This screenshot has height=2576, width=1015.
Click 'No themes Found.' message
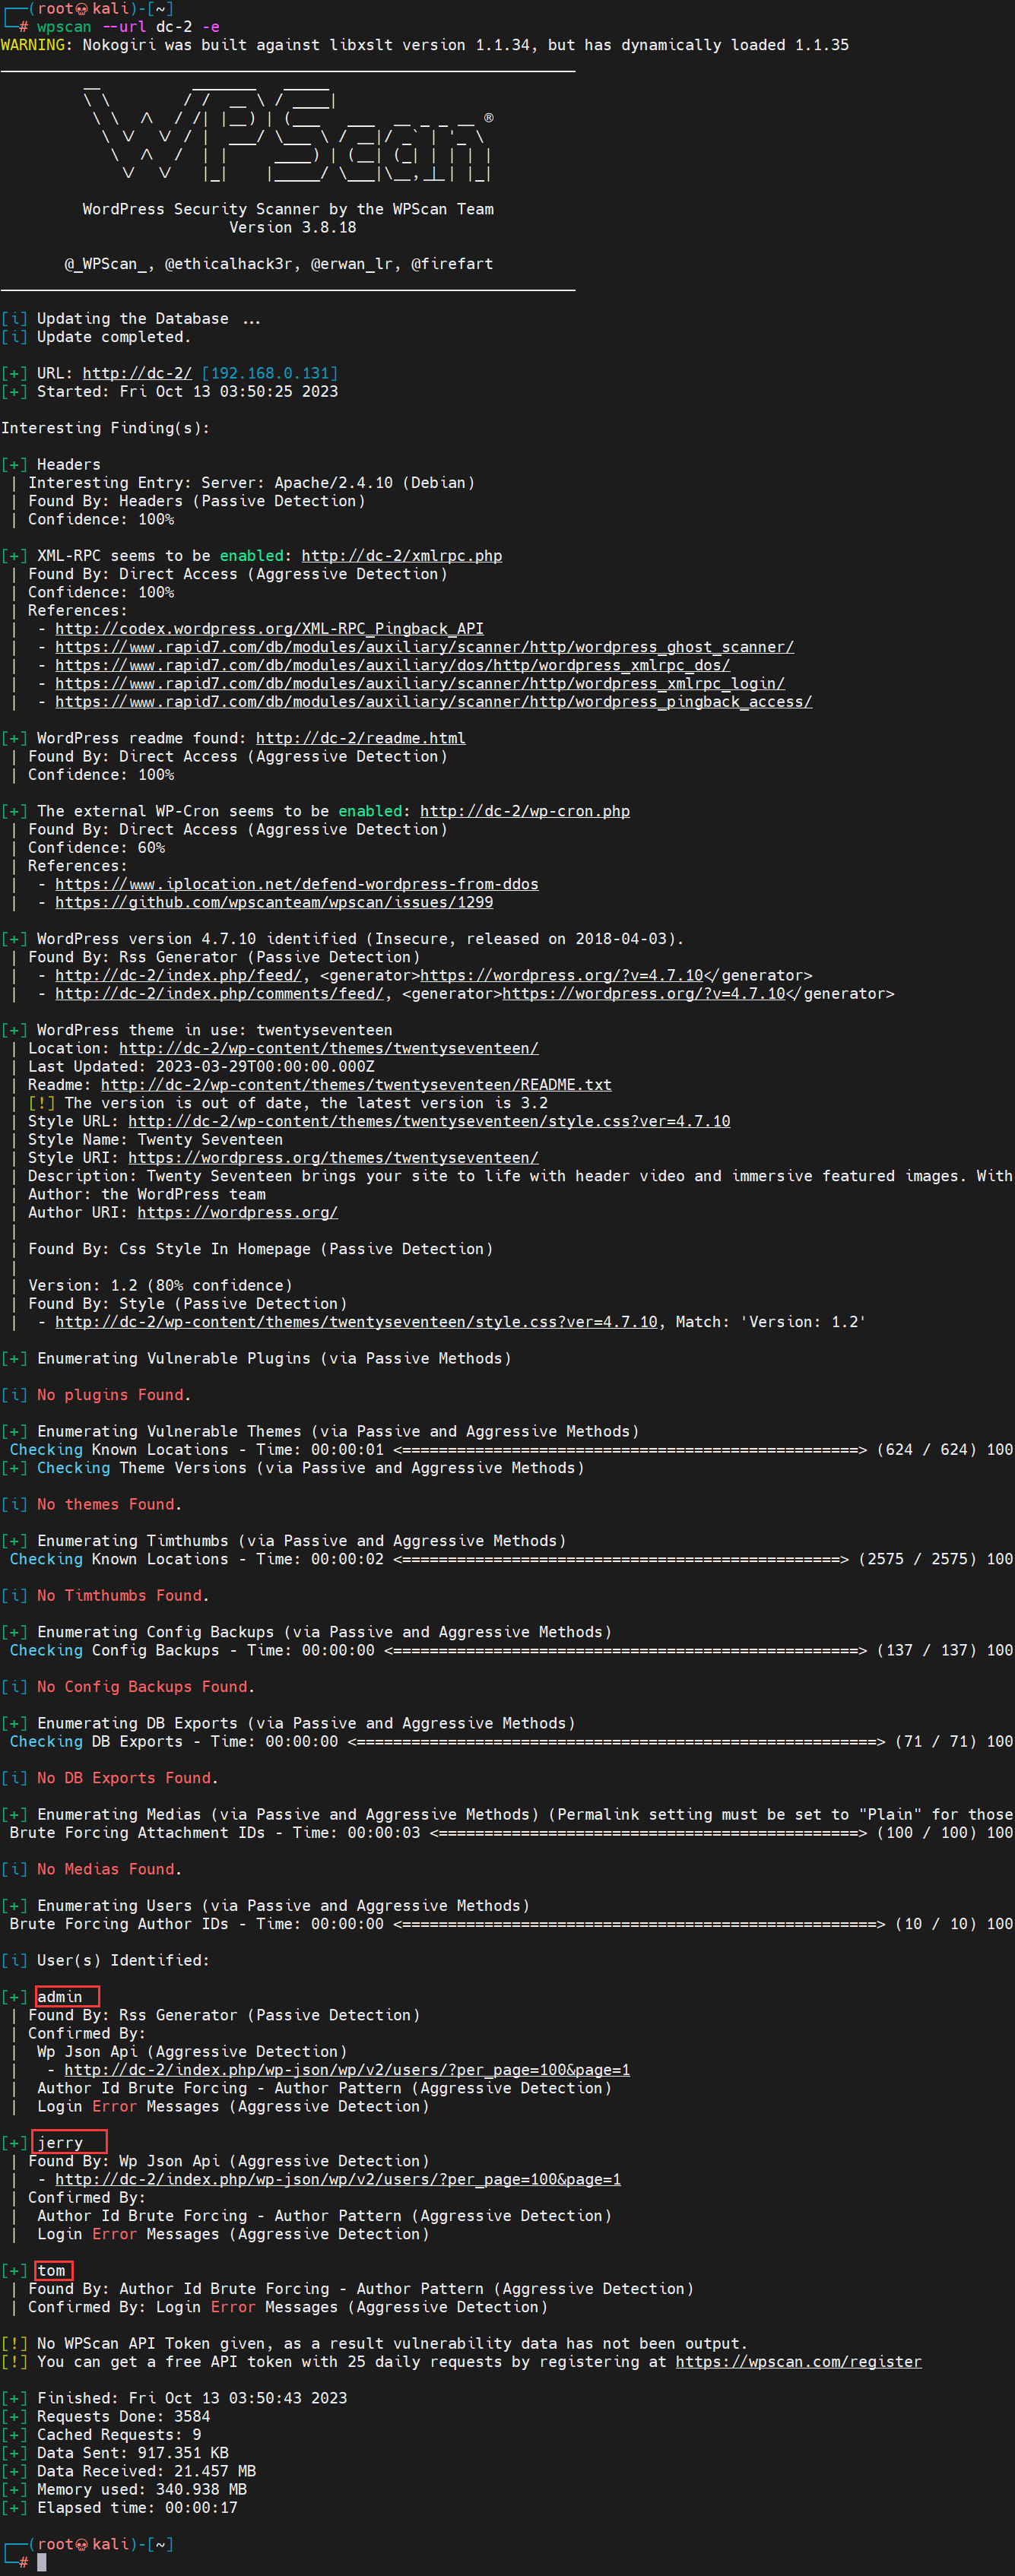click(x=110, y=1504)
